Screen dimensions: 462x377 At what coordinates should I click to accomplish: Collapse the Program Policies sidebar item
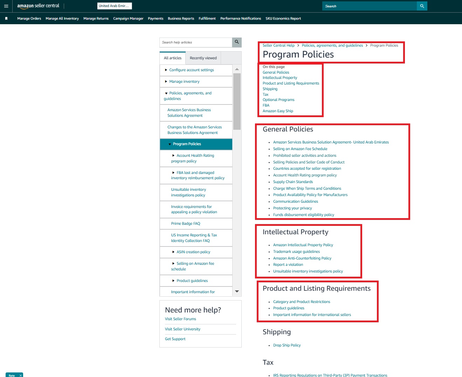click(x=170, y=144)
